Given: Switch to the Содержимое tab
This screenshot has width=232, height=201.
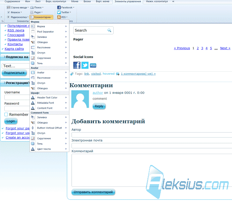Looking at the screenshot, I should click(12, 1).
